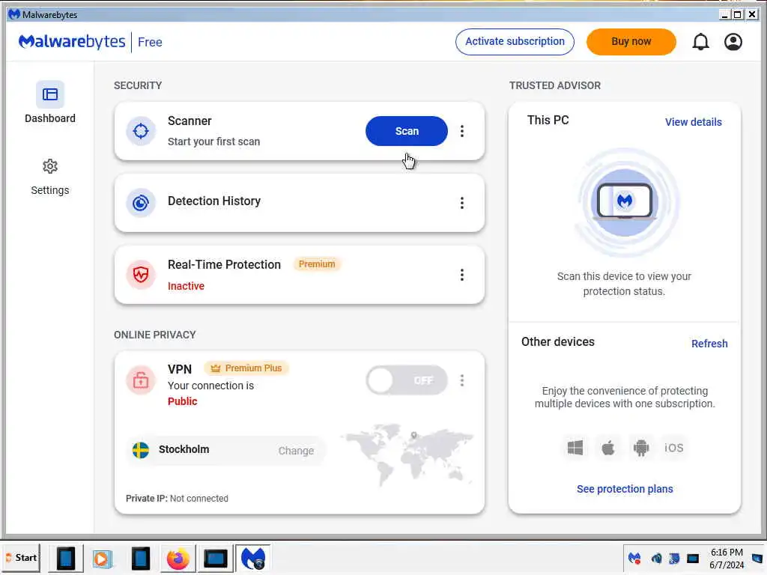Viewport: 767px width, 575px height.
Task: Open See protection plans link
Action: pyautogui.click(x=625, y=489)
